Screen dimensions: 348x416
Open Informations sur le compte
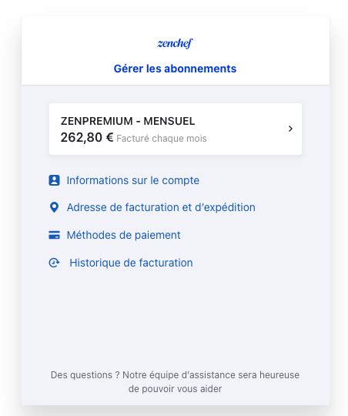coord(133,180)
